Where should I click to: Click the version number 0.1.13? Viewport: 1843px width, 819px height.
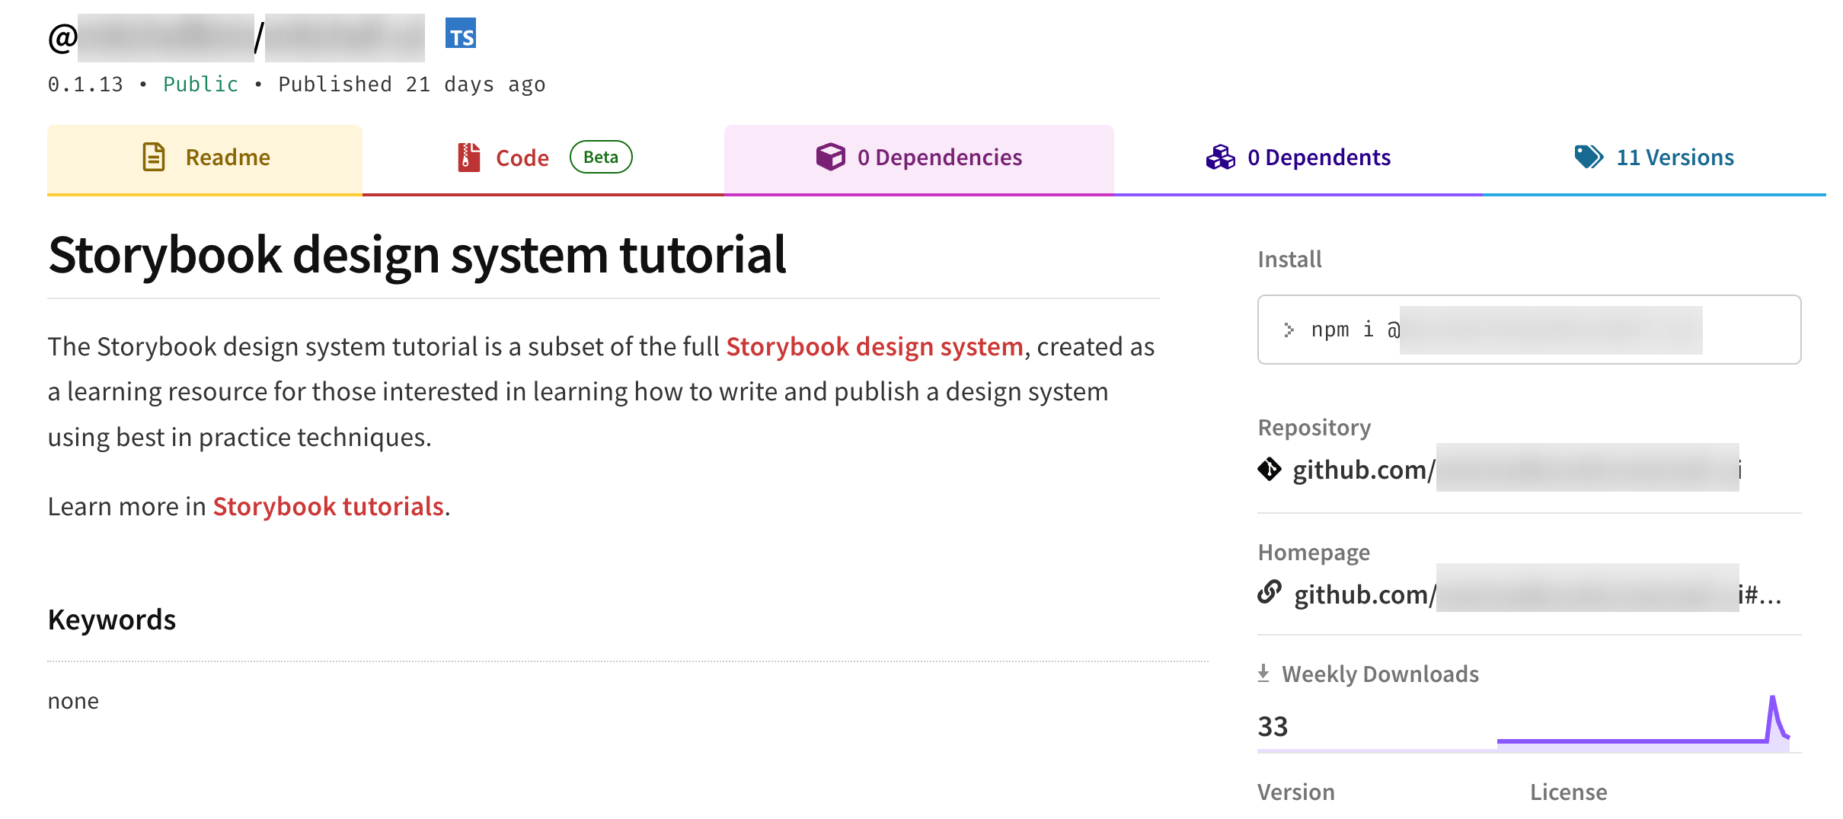85,84
